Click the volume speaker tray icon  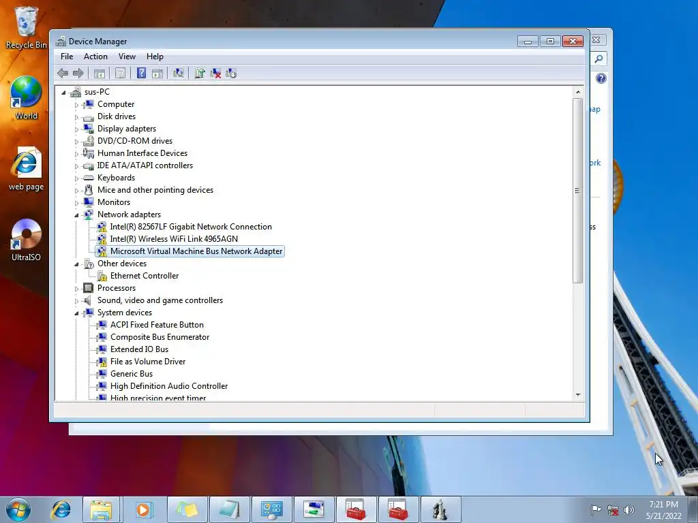point(628,510)
